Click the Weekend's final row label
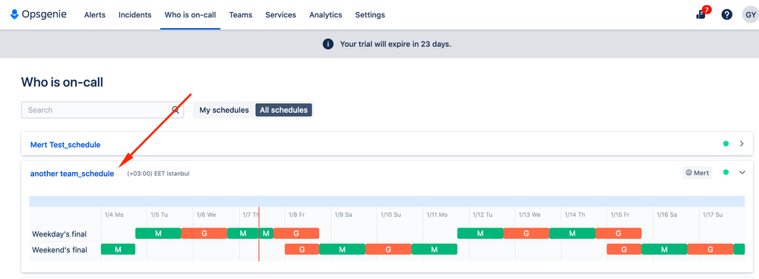759x279 pixels. pos(59,250)
